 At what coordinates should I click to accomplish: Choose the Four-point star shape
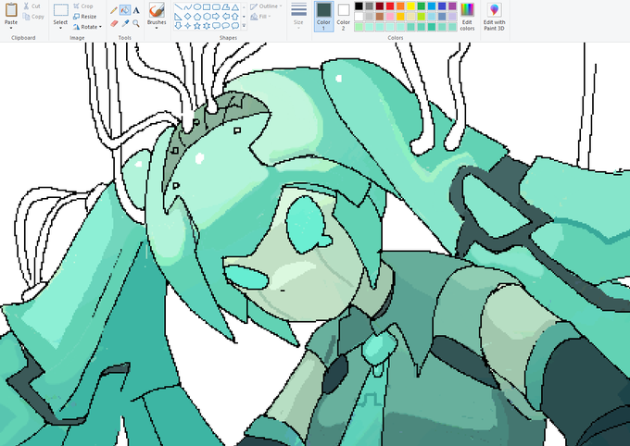pyautogui.click(x=188, y=26)
